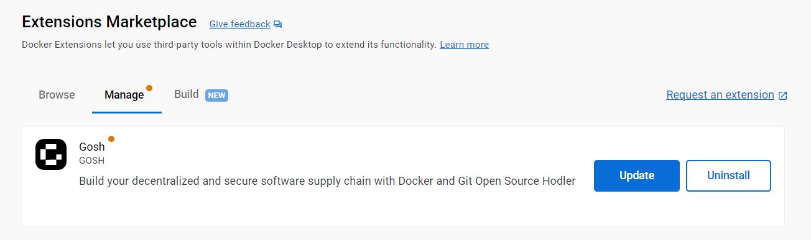Click the Gosh extension logo icon
Viewport: 811px width, 240px height.
tap(51, 154)
